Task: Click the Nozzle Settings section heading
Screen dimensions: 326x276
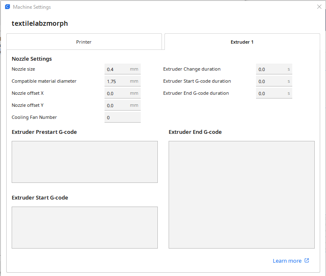Action: (32, 59)
